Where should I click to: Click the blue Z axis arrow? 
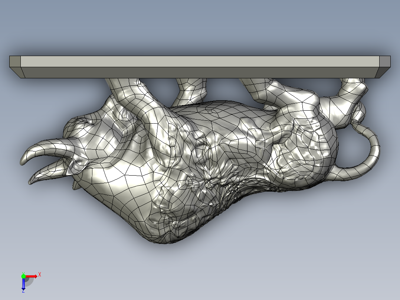click(23, 284)
